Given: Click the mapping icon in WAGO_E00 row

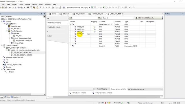Looking at the screenshot, I should 95,27.
